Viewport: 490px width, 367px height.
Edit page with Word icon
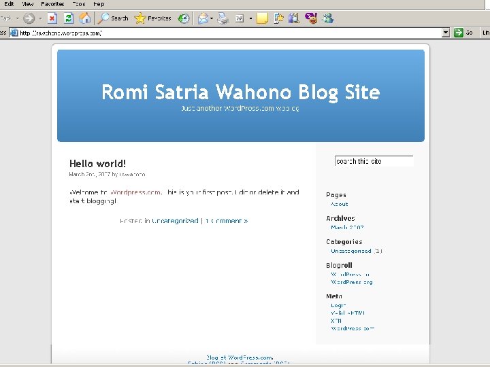[240, 18]
